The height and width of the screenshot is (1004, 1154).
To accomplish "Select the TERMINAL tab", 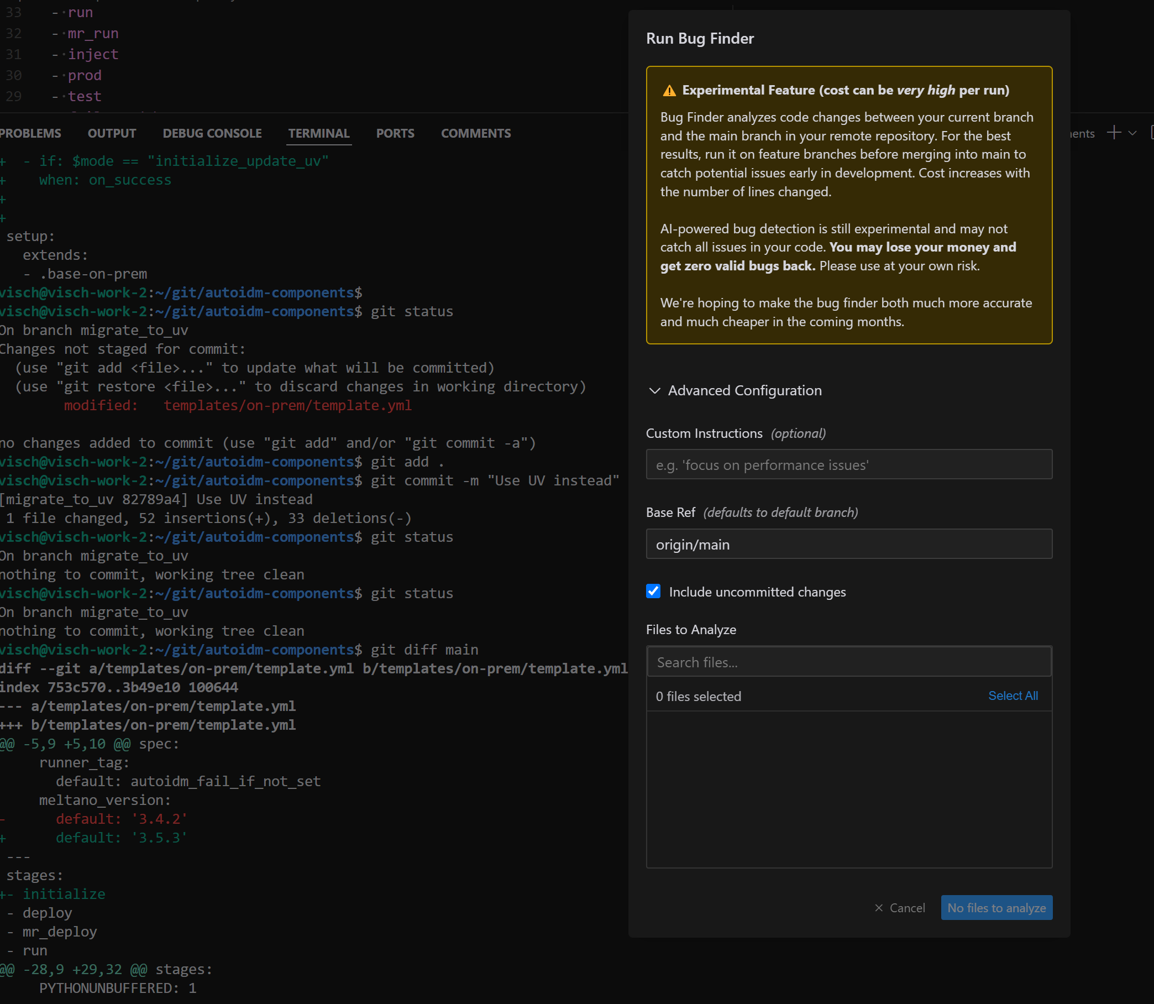I will pyautogui.click(x=319, y=133).
